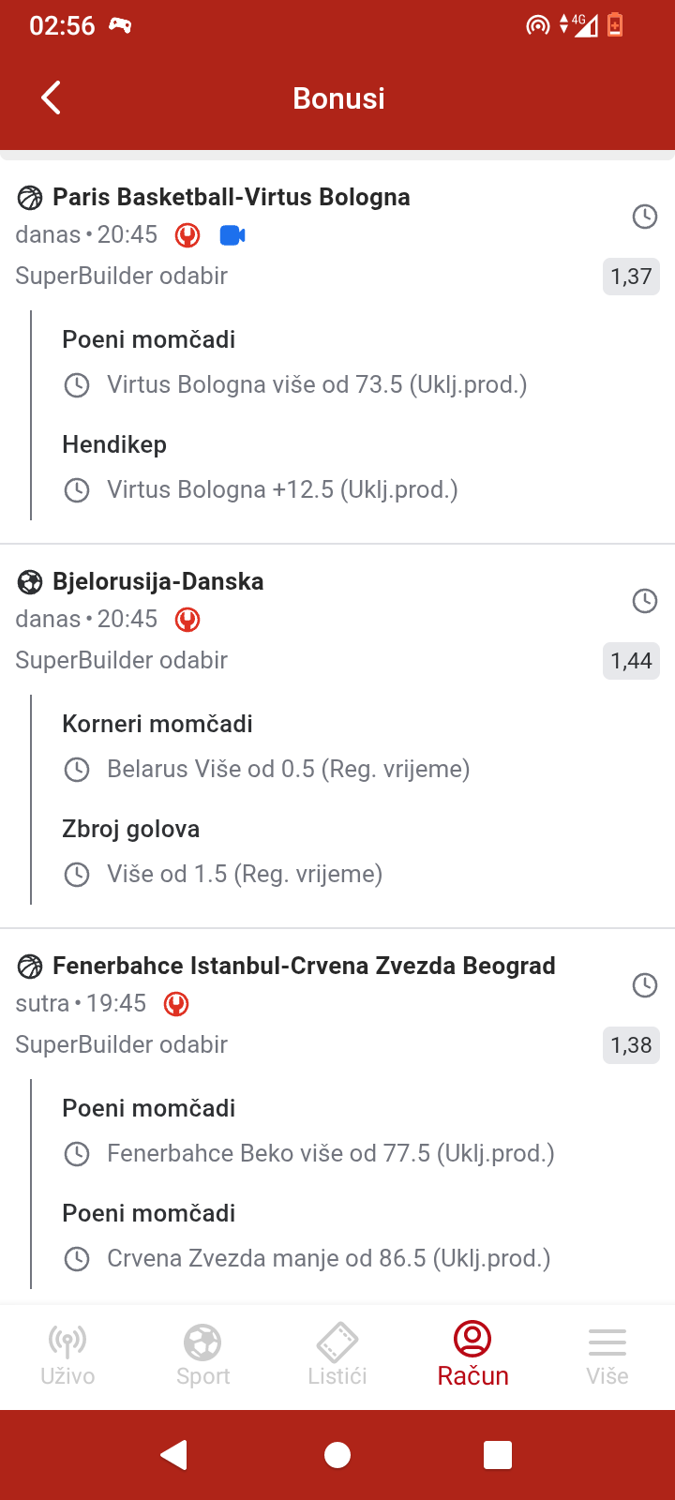Open Fenerbahce Istanbul-Crvena Zvezda Beograd match title
The height and width of the screenshot is (1500, 675).
(304, 966)
